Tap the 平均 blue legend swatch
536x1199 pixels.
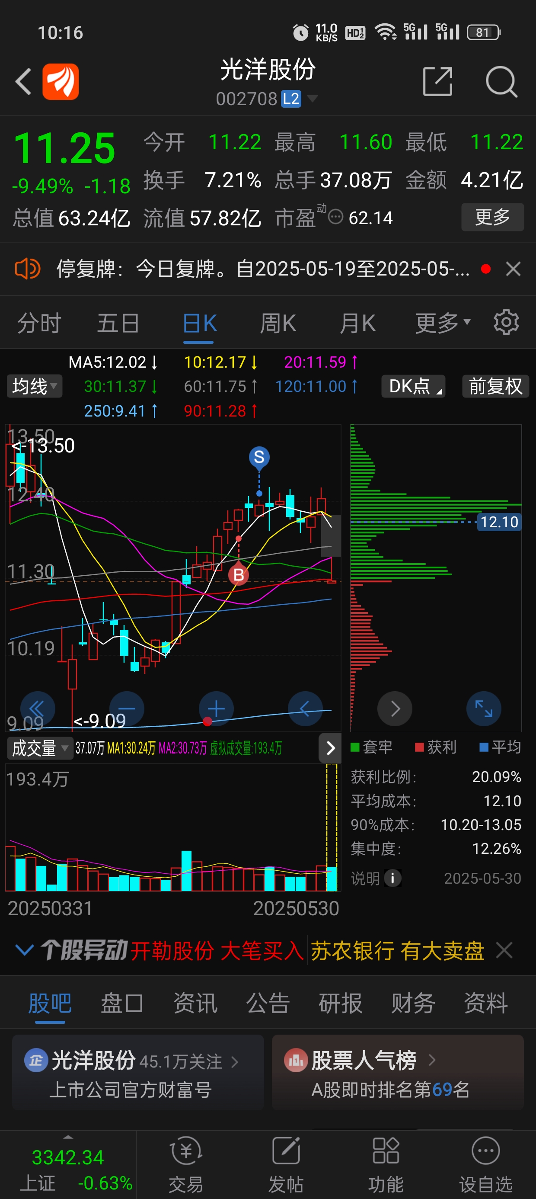pyautogui.click(x=484, y=747)
